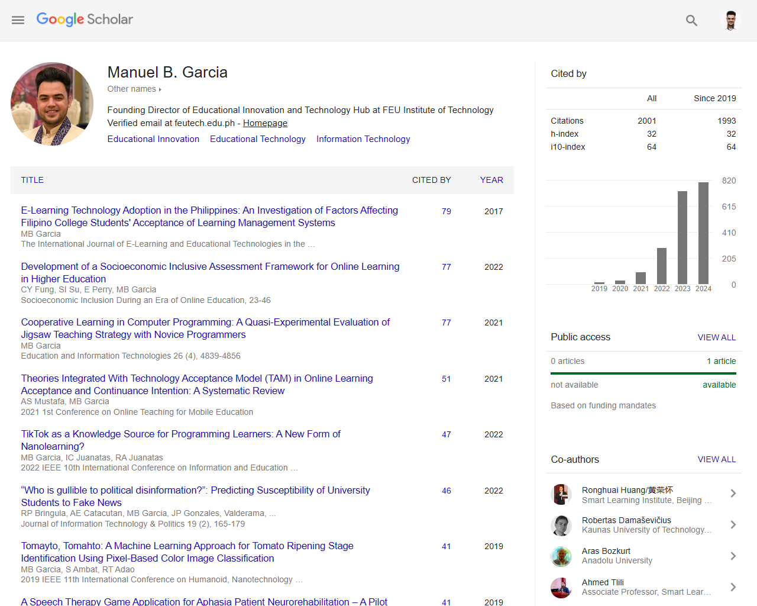Click VIEW ALL next to Co-authors
Viewport: 757px width, 606px height.
(x=717, y=459)
